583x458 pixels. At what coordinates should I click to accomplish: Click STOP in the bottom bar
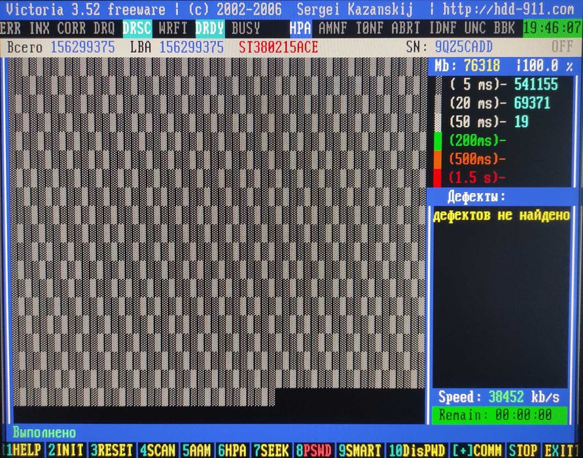(x=523, y=450)
